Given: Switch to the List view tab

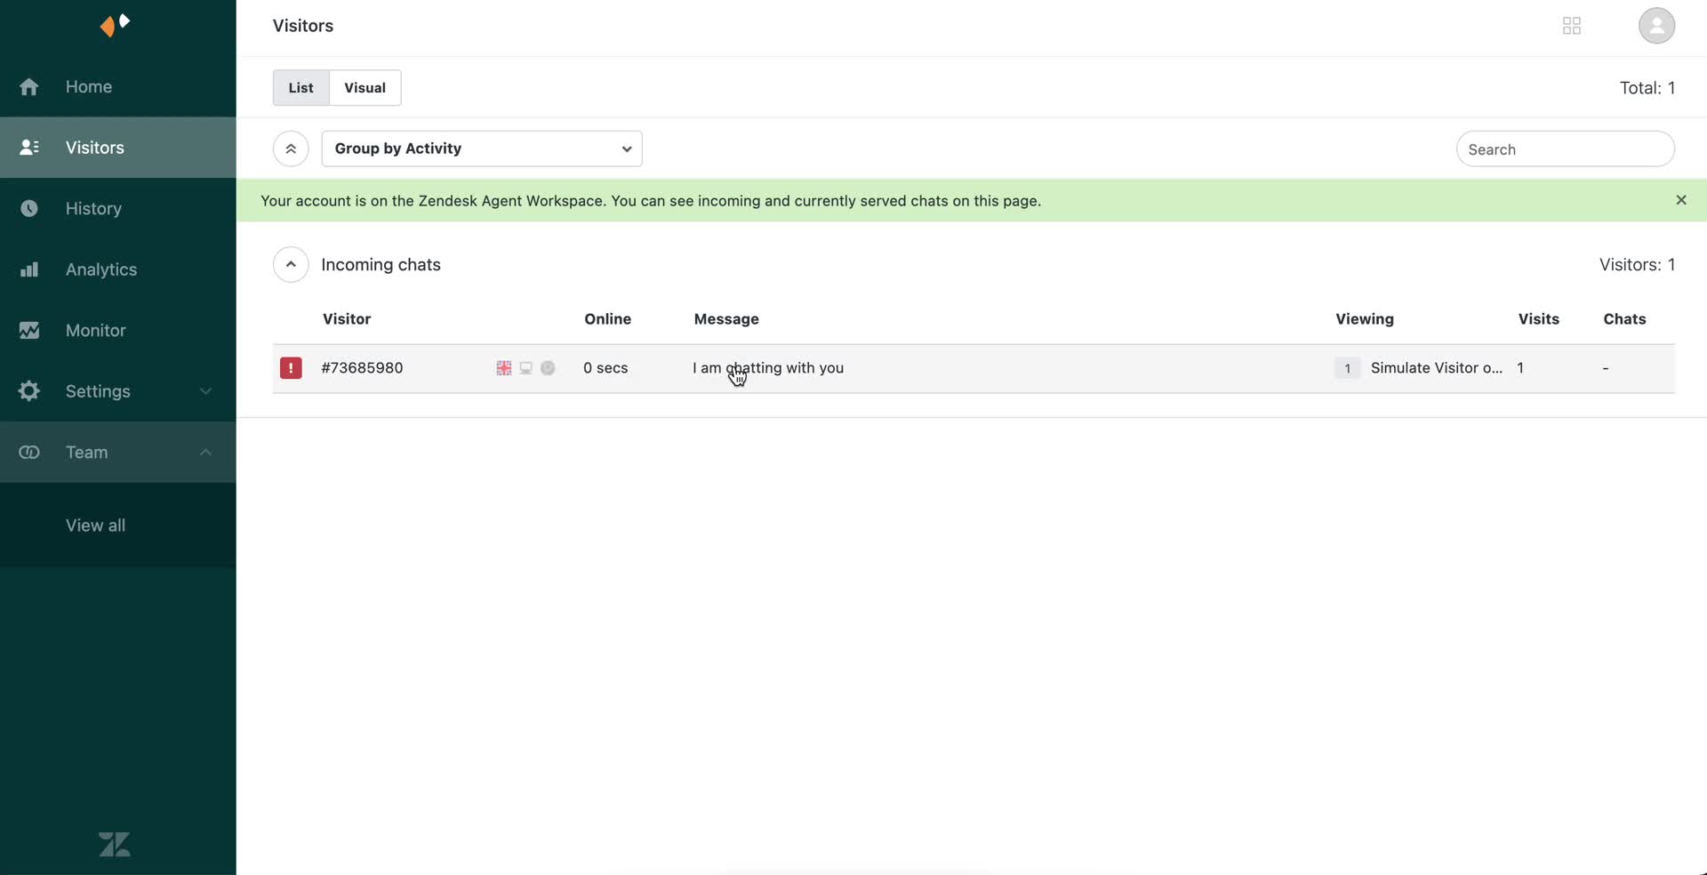Looking at the screenshot, I should 301,88.
